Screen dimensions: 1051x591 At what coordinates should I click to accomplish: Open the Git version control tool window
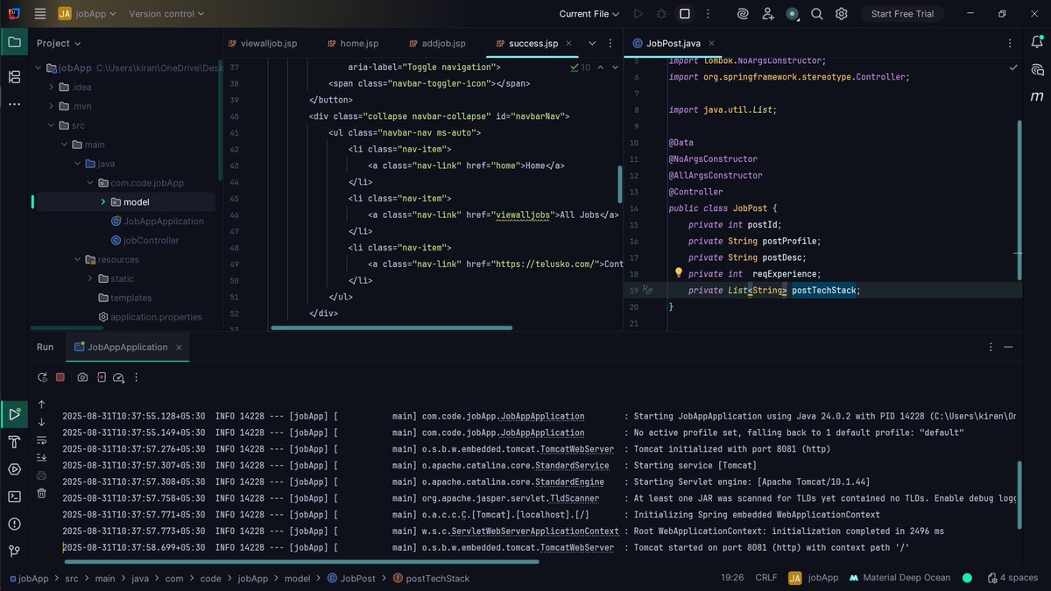14,551
